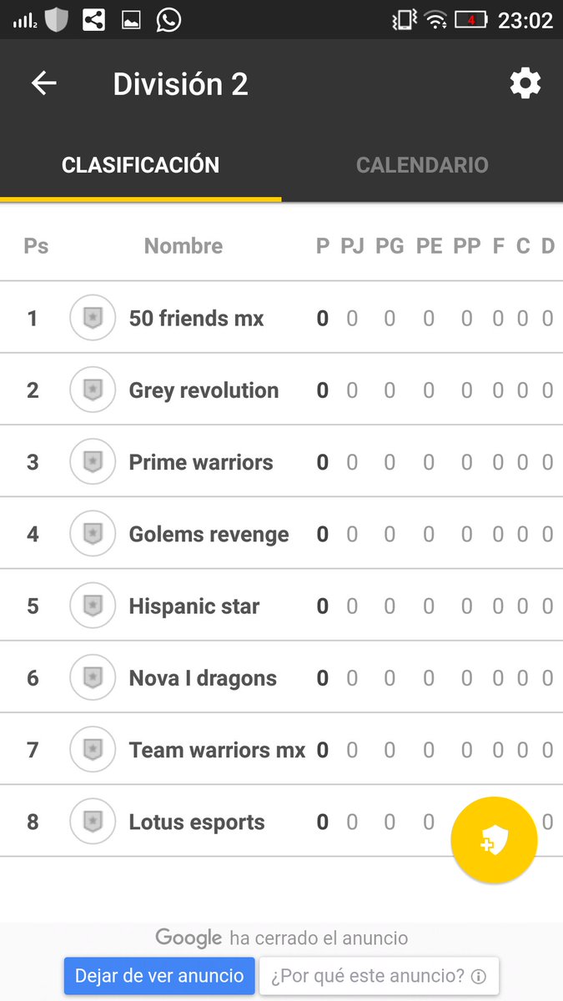The image size is (563, 1001).
Task: Tap the share icon in status bar
Action: (x=93, y=19)
